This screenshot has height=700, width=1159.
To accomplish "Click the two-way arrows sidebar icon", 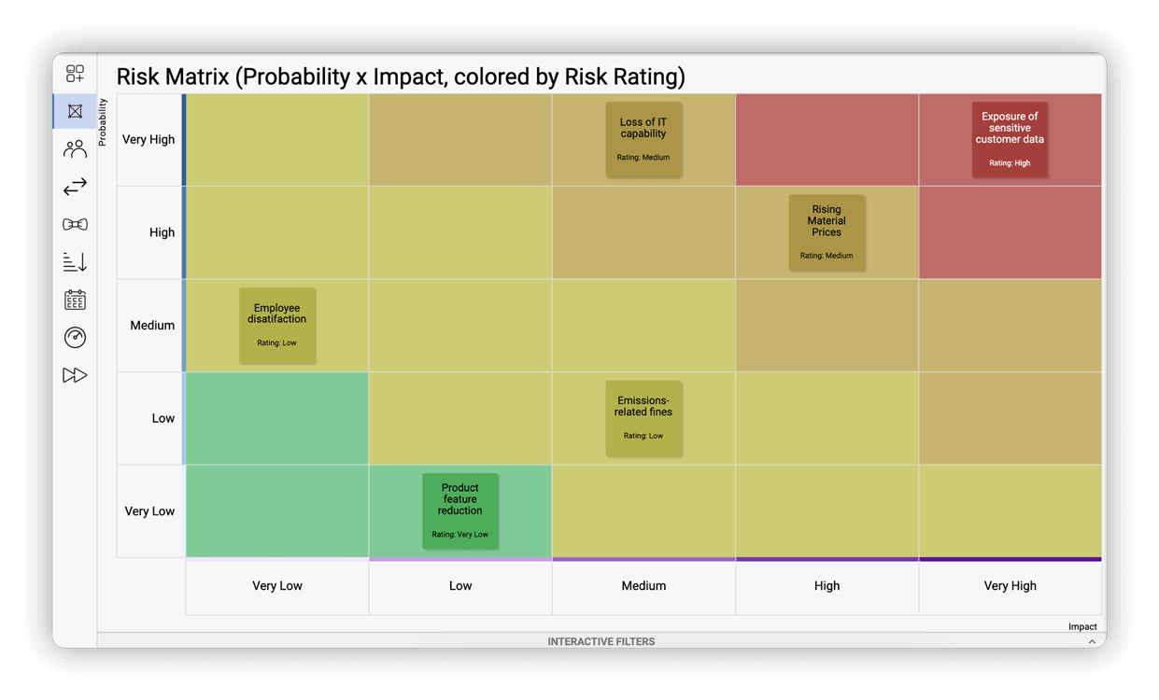I will pos(75,187).
